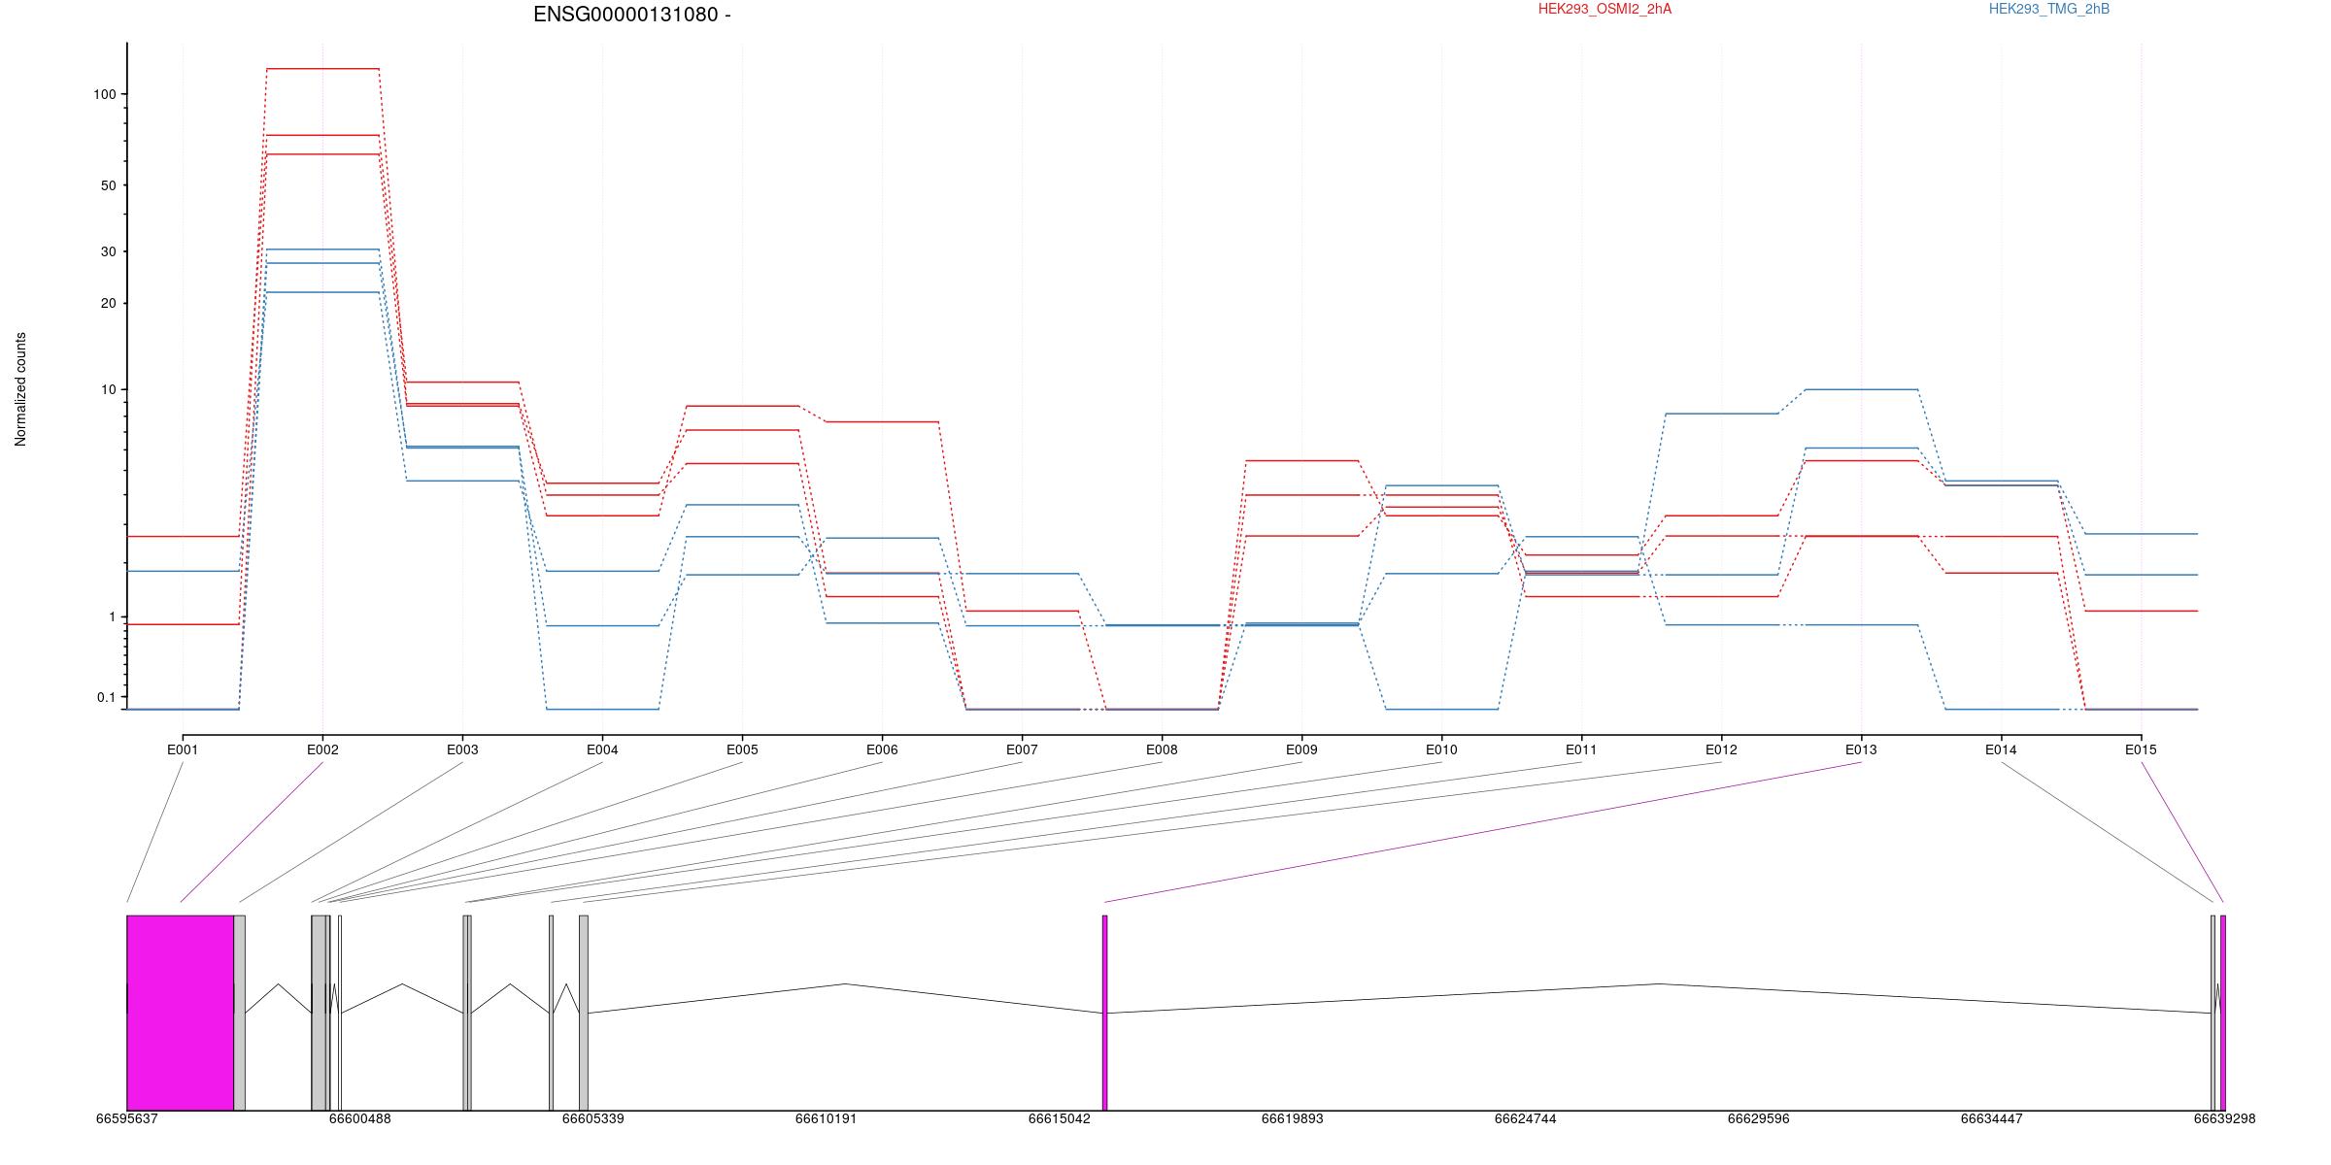2331x1165 pixels.
Task: Click the y-axis tick label 30
Action: pos(108,251)
